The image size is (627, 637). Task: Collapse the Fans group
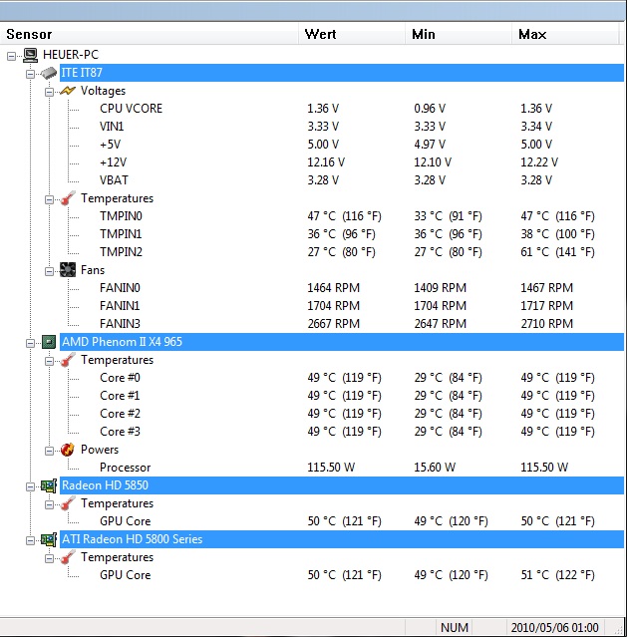click(49, 271)
